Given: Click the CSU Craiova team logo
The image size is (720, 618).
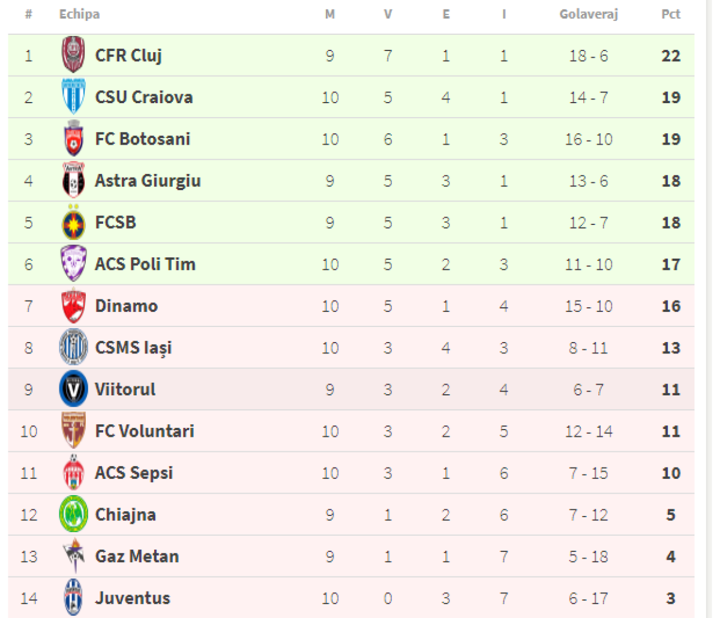Looking at the screenshot, I should (74, 97).
